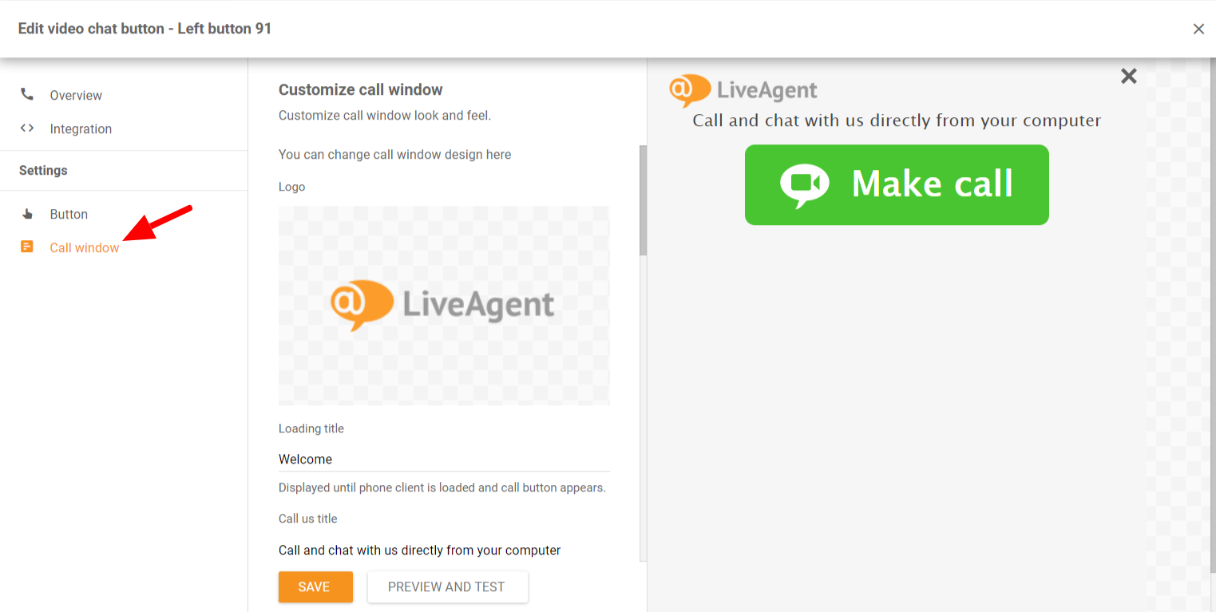
Task: Click the code brackets icon beside Integration
Action: coord(27,128)
